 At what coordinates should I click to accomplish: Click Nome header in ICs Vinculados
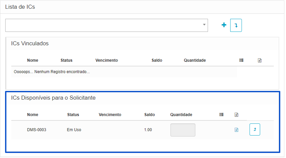click(33, 60)
